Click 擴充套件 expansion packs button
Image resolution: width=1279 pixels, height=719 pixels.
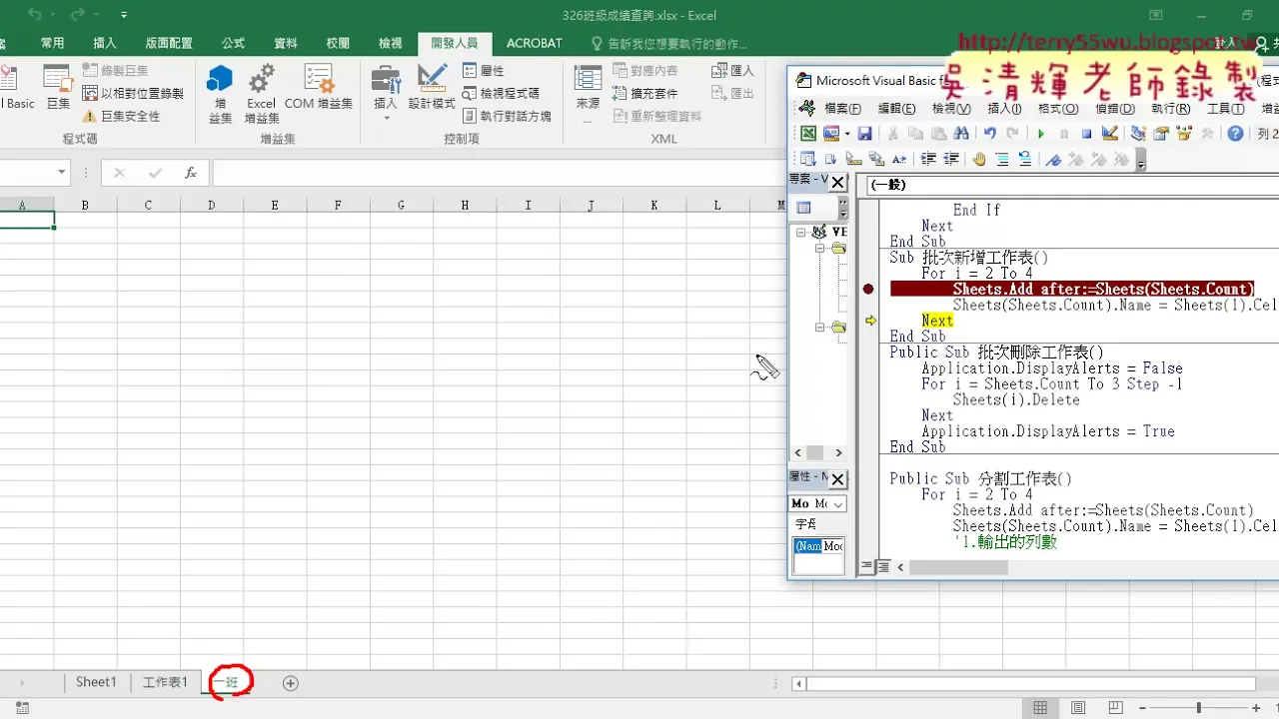pyautogui.click(x=644, y=93)
